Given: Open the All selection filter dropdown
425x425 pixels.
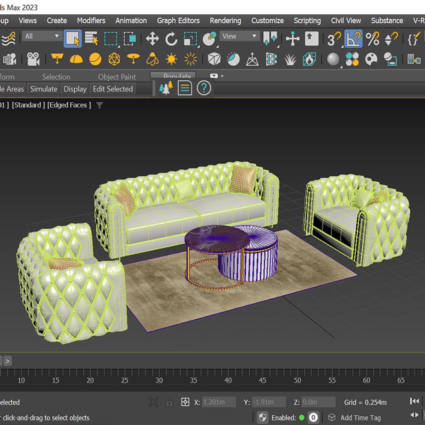Looking at the screenshot, I should (41, 36).
